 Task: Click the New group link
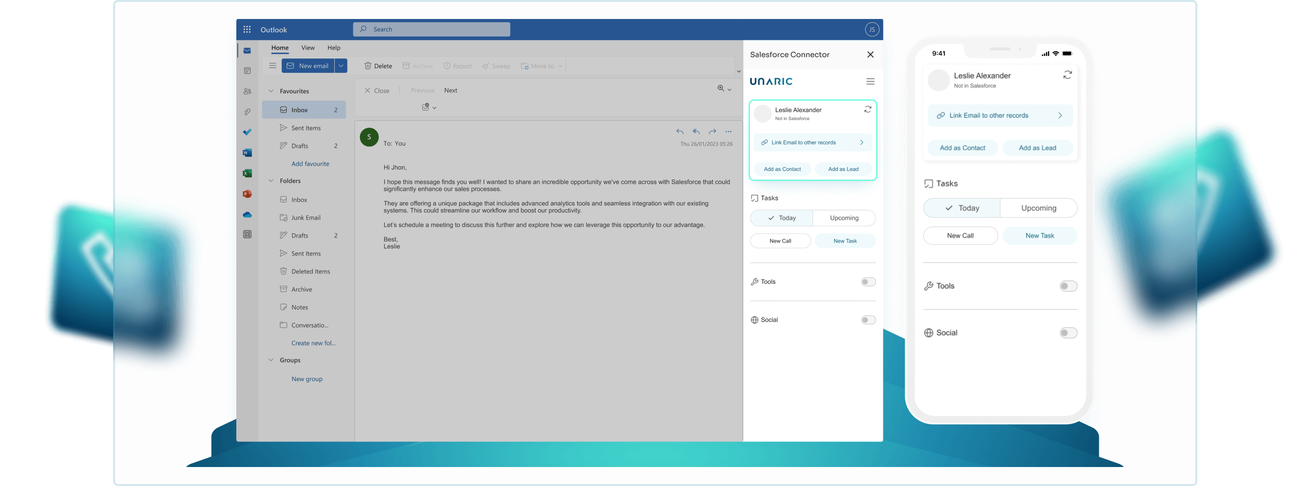(307, 379)
